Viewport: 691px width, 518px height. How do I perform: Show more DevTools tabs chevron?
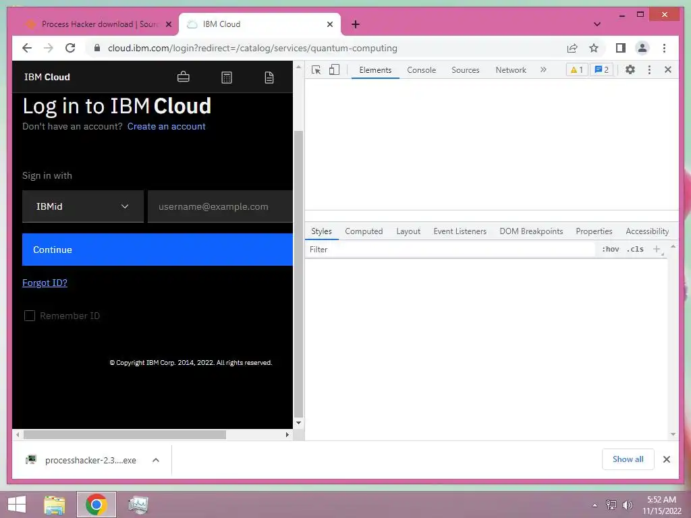coord(543,69)
